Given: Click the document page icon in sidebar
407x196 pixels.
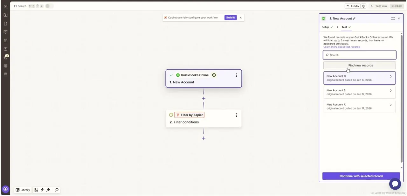Looking at the screenshot, I should coord(5,24).
